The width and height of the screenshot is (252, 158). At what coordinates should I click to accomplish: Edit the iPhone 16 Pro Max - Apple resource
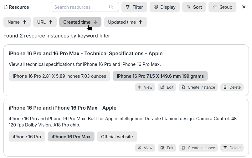[167, 148]
